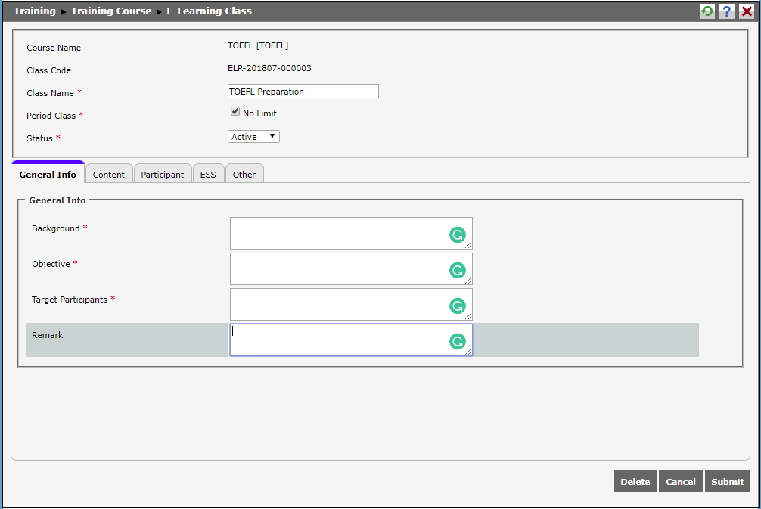Screen dimensions: 761x509
Task: Select the Other tab
Action: click(244, 174)
